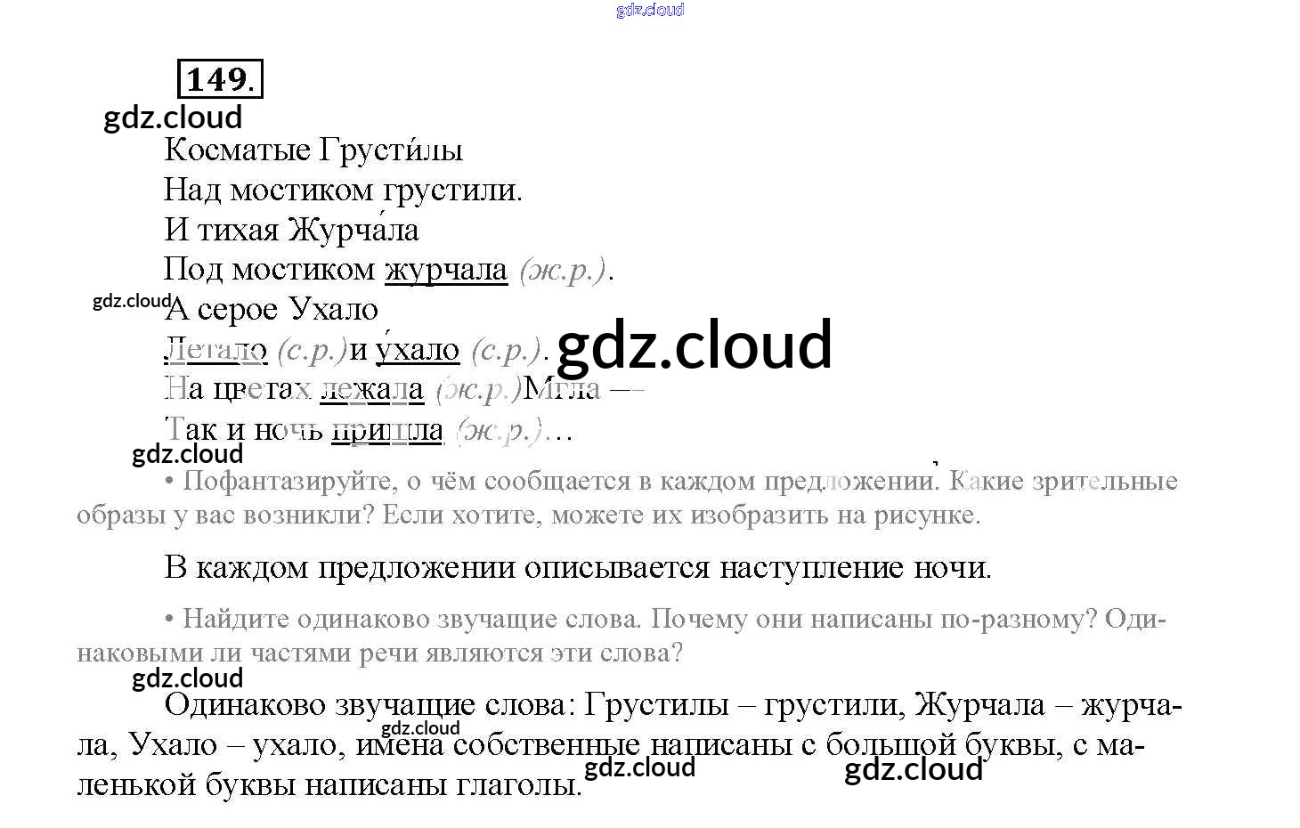Select the underlined word "ухало"

click(x=417, y=350)
